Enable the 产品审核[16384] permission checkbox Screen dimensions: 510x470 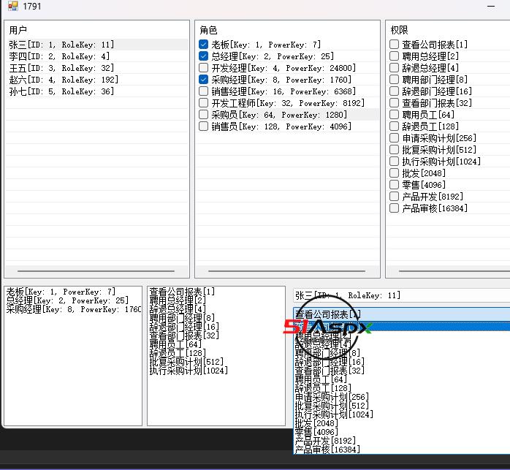tap(395, 208)
